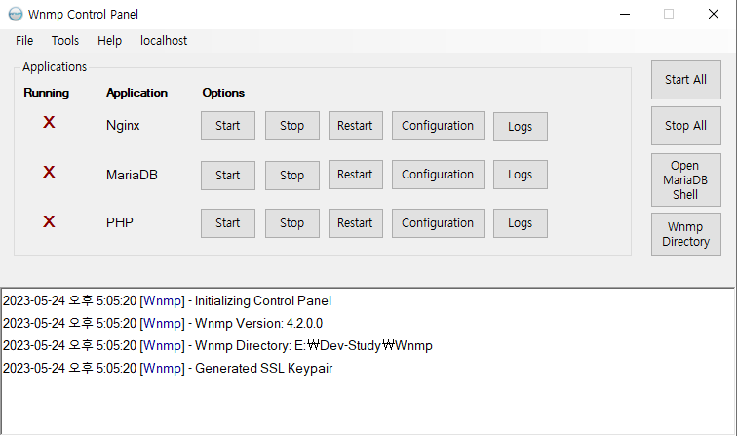Stop the PHP service
The height and width of the screenshot is (436, 737).
291,223
